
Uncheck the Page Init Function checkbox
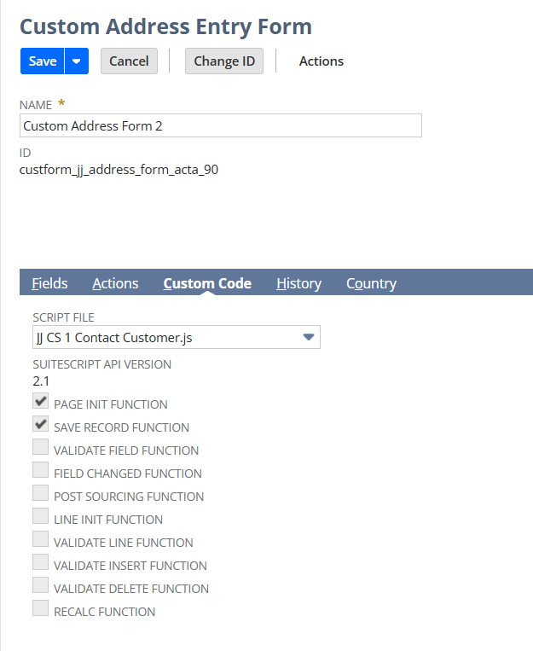40,401
